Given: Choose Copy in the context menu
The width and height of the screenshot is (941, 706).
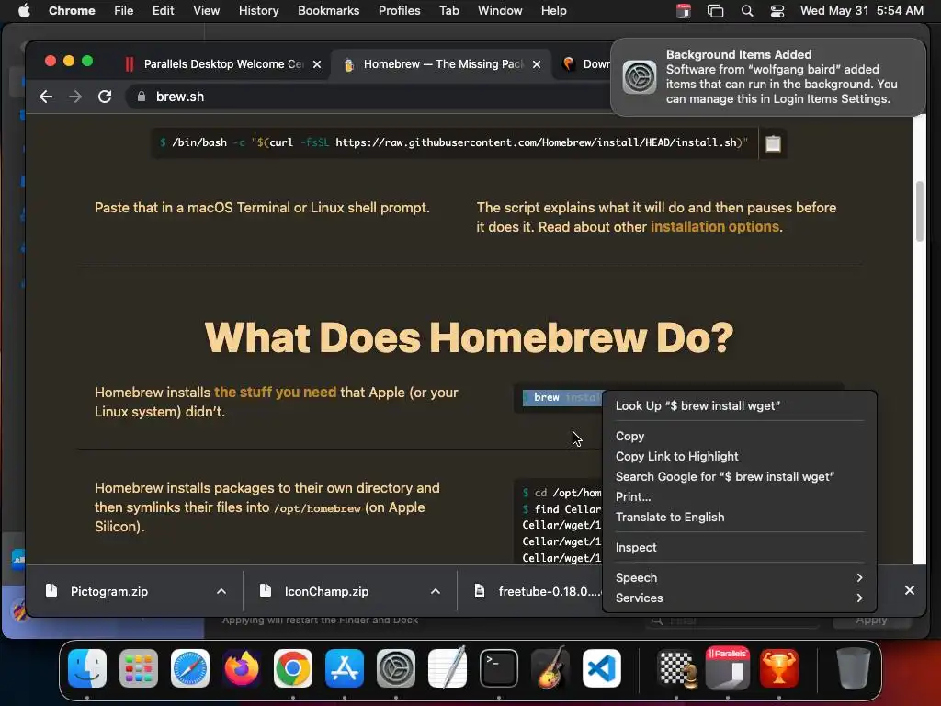Looking at the screenshot, I should tap(740, 437).
